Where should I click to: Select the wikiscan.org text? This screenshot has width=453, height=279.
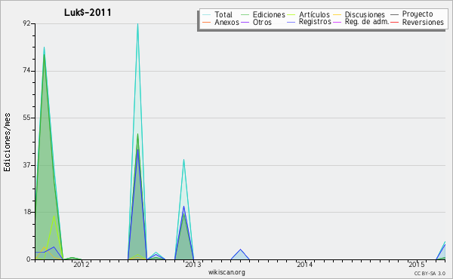226,272
